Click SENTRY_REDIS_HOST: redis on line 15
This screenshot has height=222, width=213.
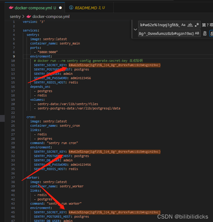(56, 83)
